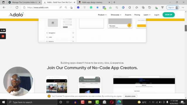The image size is (187, 105).
Task: Accept cookies with SOUNDS GOOD
Action: click(x=130, y=96)
